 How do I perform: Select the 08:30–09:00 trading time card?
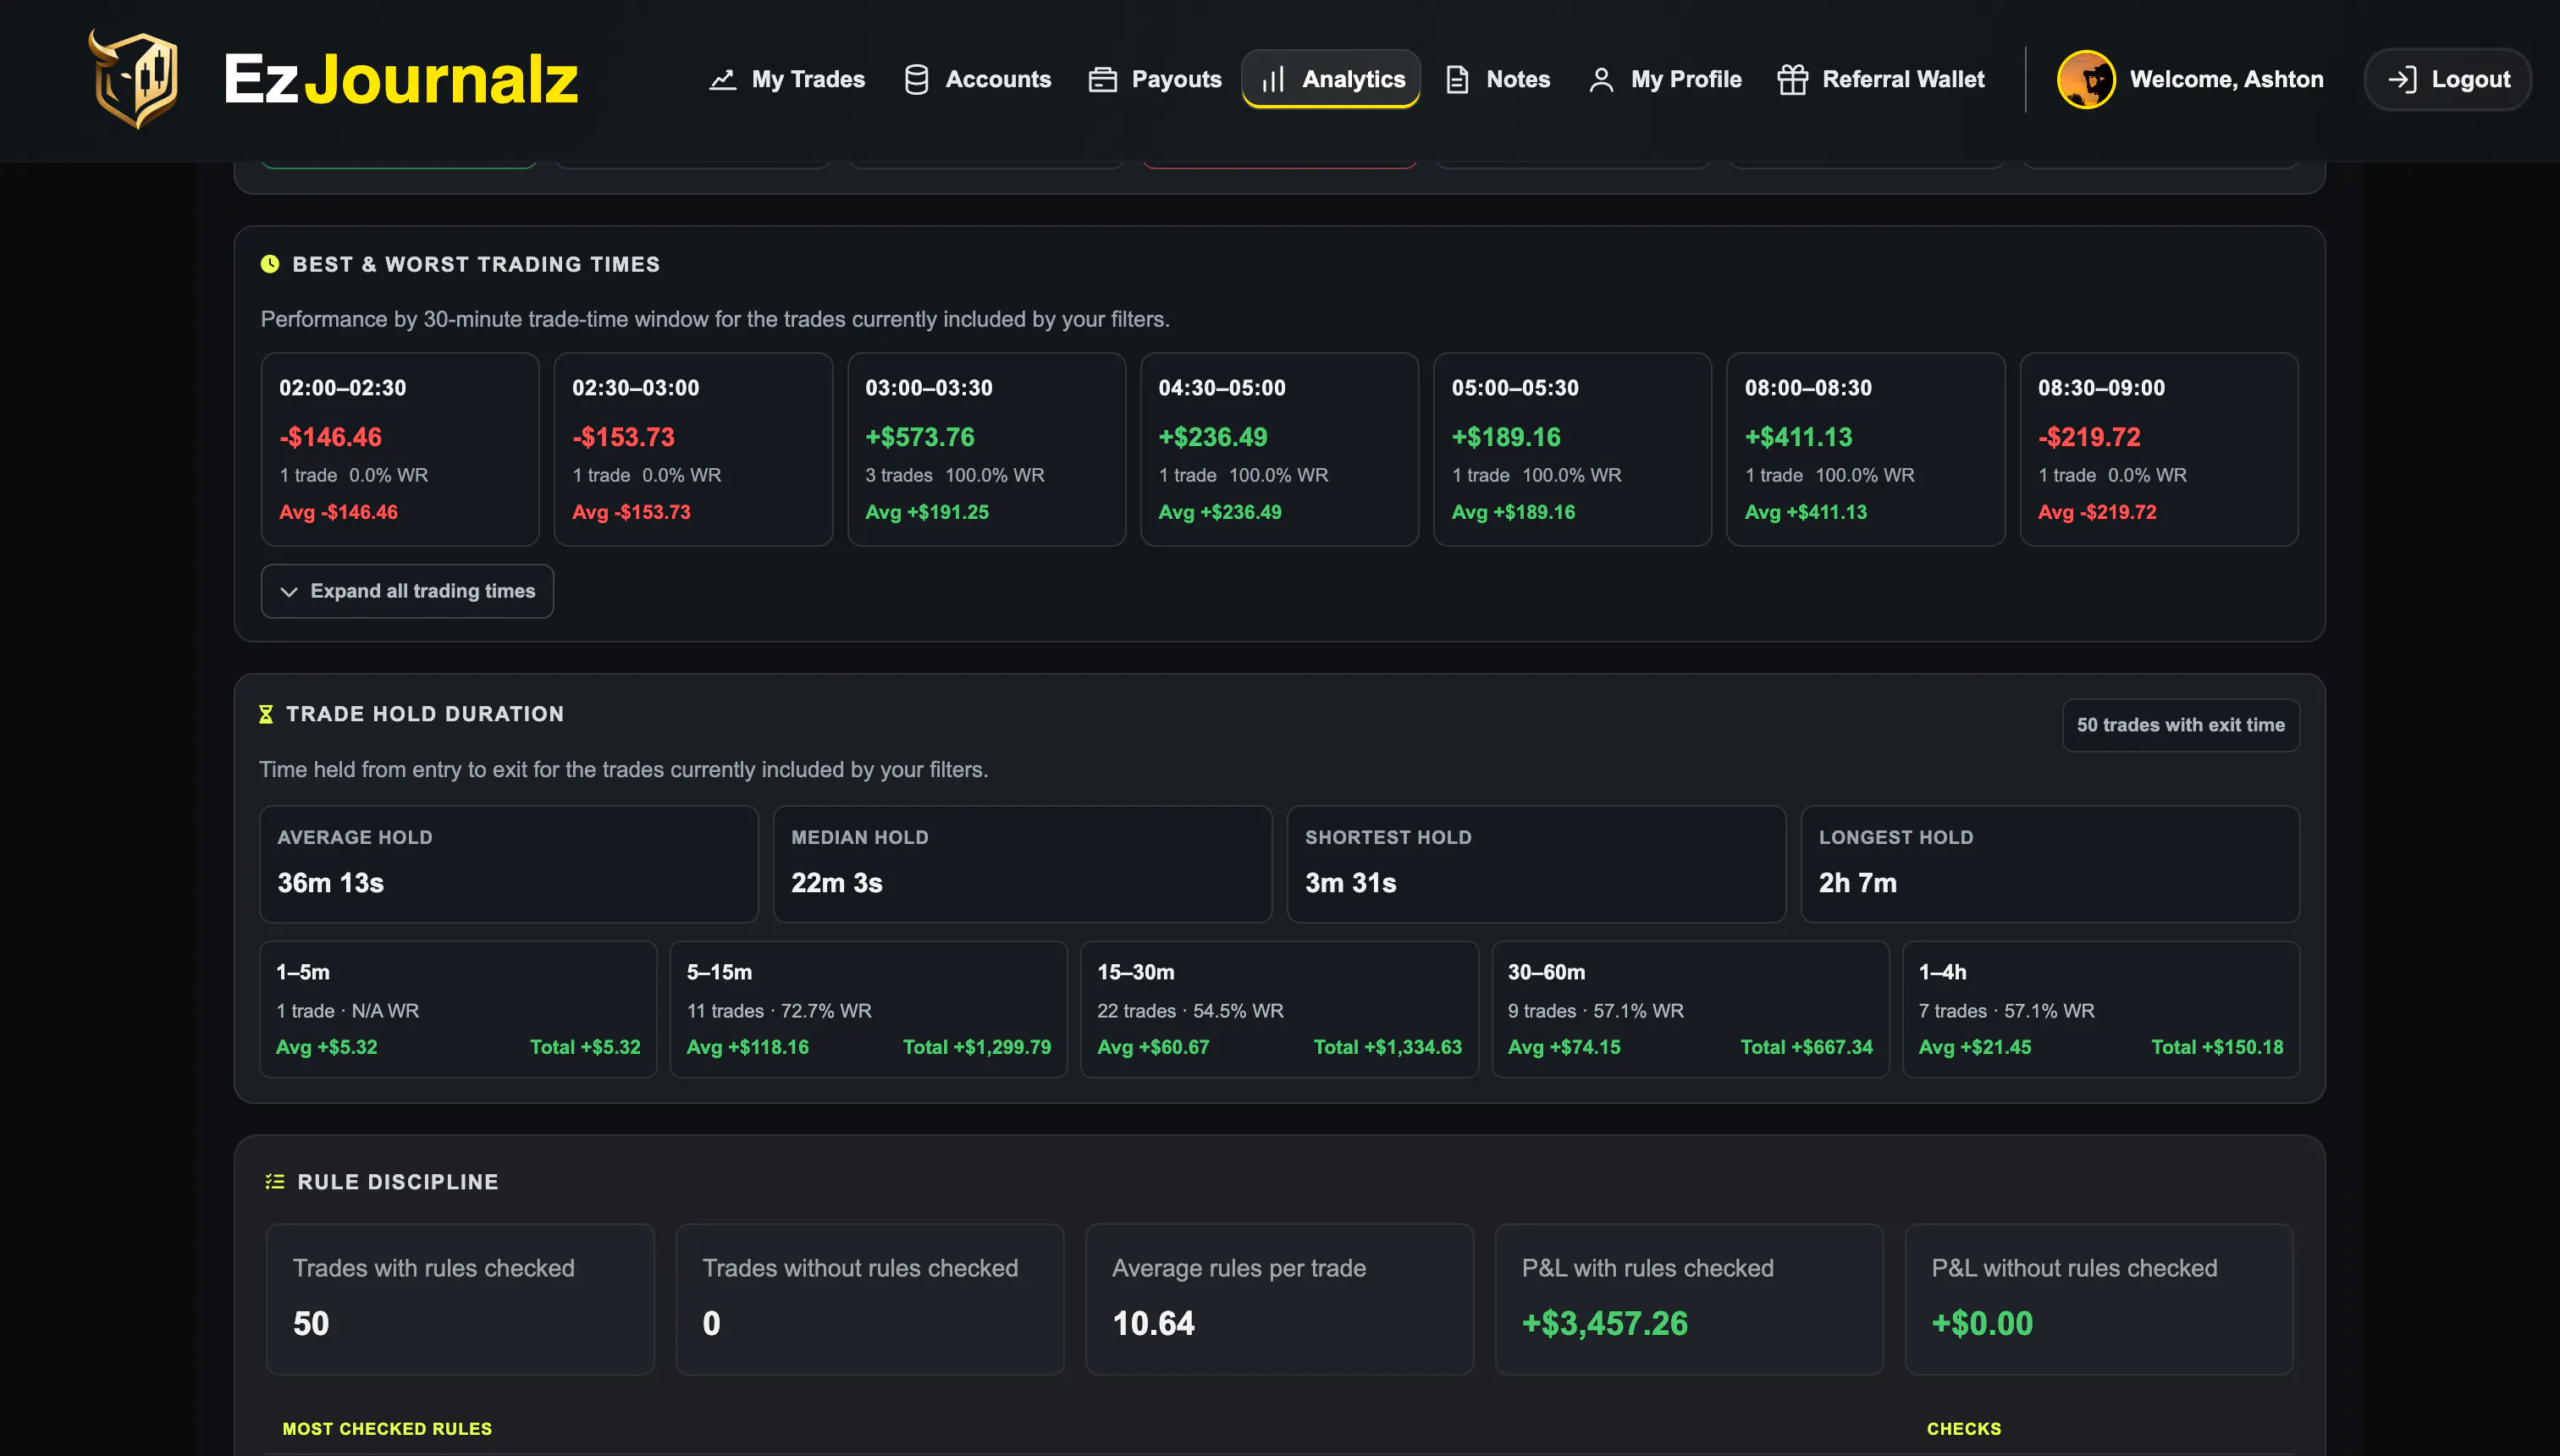click(2159, 449)
